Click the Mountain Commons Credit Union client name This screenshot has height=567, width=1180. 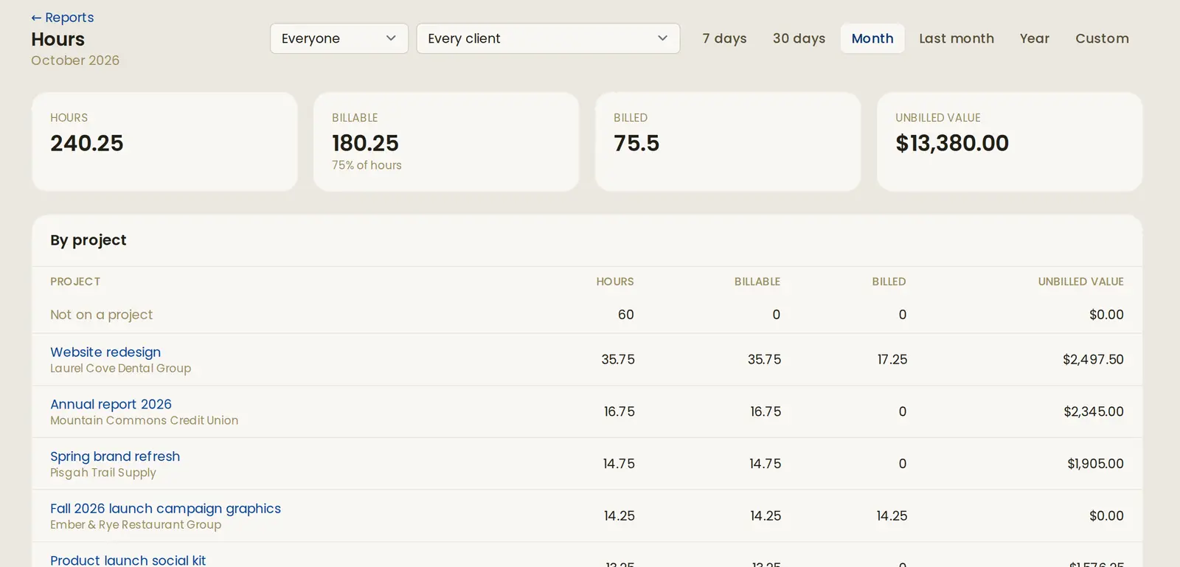tap(144, 420)
